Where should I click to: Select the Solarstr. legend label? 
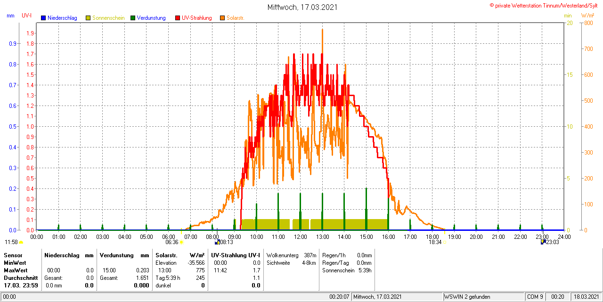tap(235, 18)
